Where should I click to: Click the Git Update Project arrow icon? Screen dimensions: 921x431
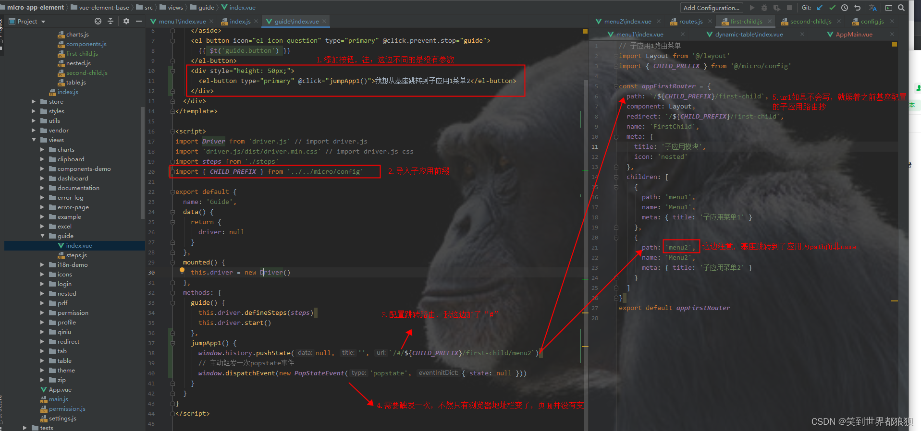click(820, 8)
